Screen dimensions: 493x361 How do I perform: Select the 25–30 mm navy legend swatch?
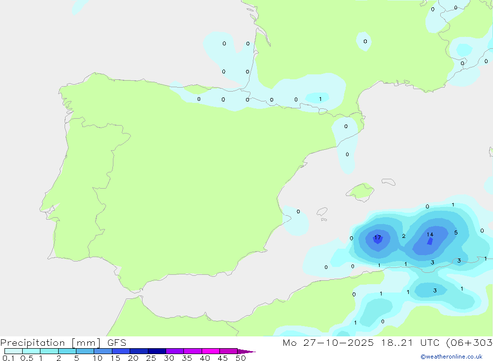click(x=157, y=351)
